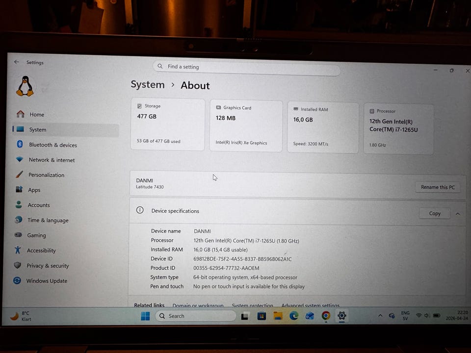The width and height of the screenshot is (471, 353).
Task: Click the battery tray icon
Action: click(437, 315)
